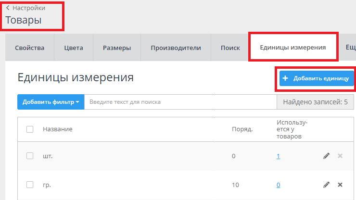
Task: Open the Размеры tab
Action: [x=116, y=48]
